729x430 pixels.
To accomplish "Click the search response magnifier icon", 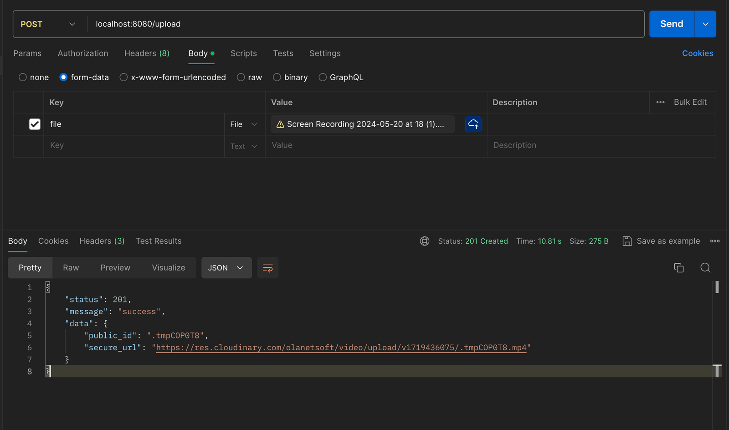I will tap(705, 268).
